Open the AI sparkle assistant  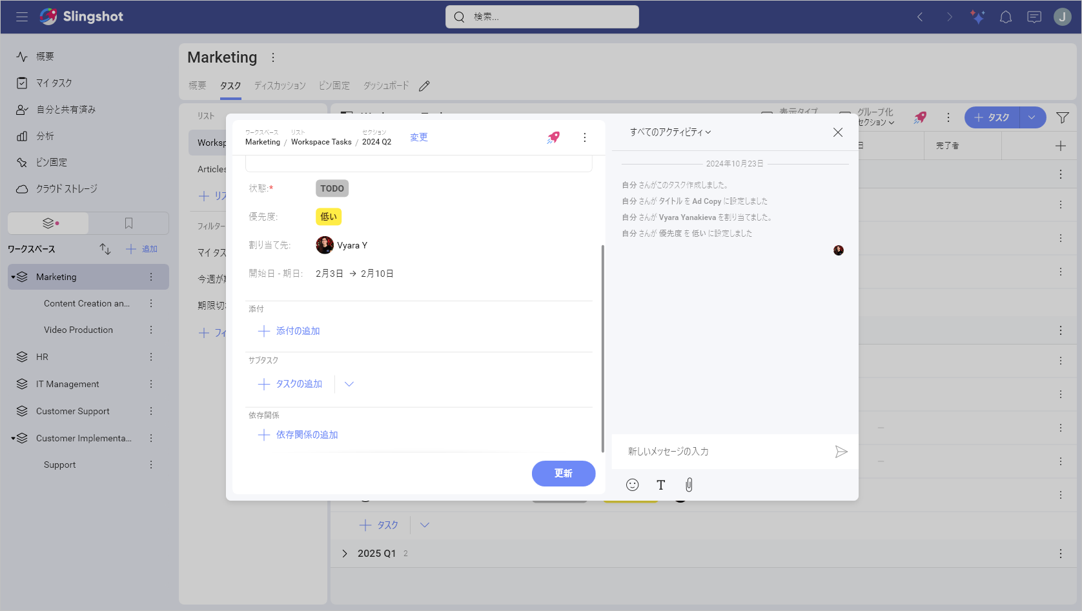977,17
